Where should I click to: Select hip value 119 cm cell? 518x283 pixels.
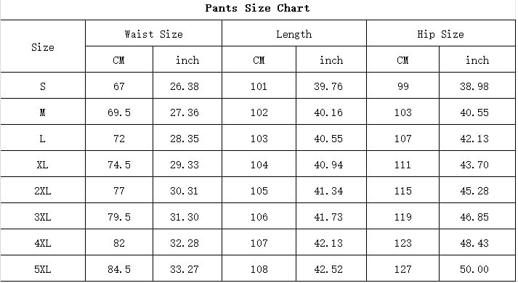click(x=402, y=217)
